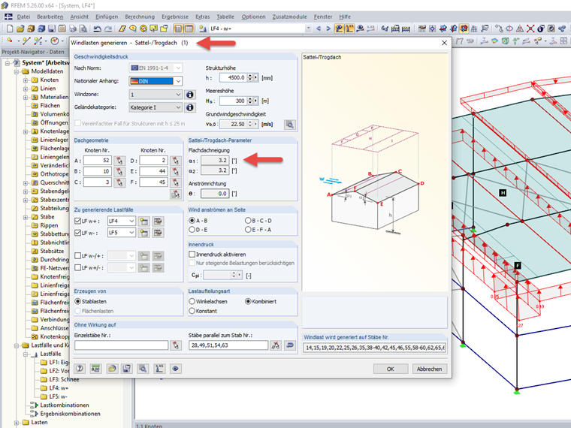Viewport: 571px width, 428px height.
Task: Click pick parallel members icon
Action: 276,345
